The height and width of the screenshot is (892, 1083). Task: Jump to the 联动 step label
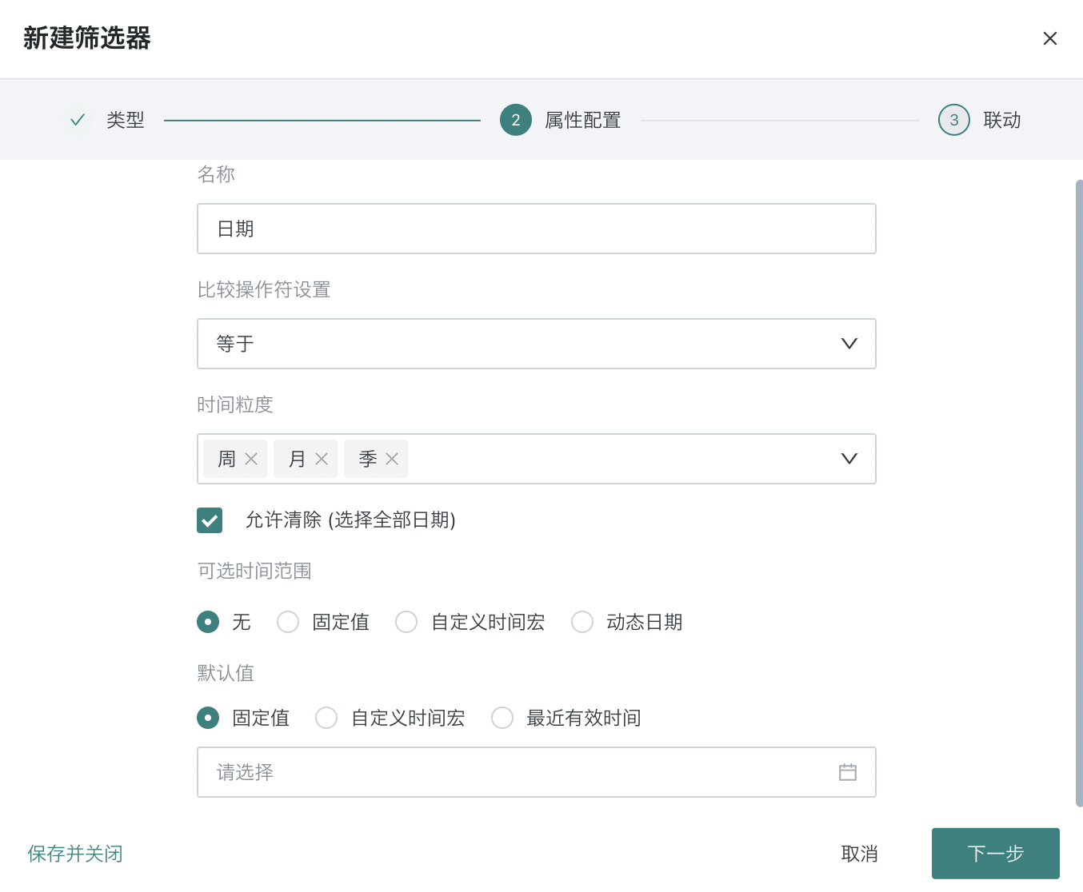coord(1002,120)
